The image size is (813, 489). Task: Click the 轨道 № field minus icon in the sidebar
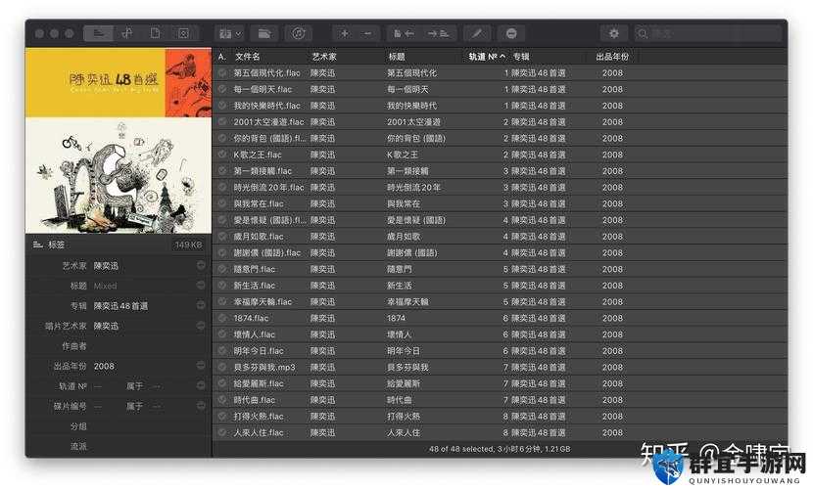pos(201,385)
